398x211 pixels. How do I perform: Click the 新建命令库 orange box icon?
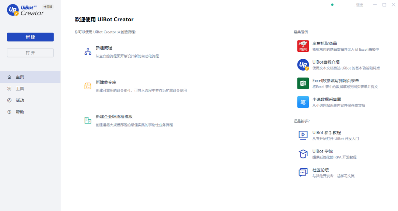pyautogui.click(x=88, y=86)
